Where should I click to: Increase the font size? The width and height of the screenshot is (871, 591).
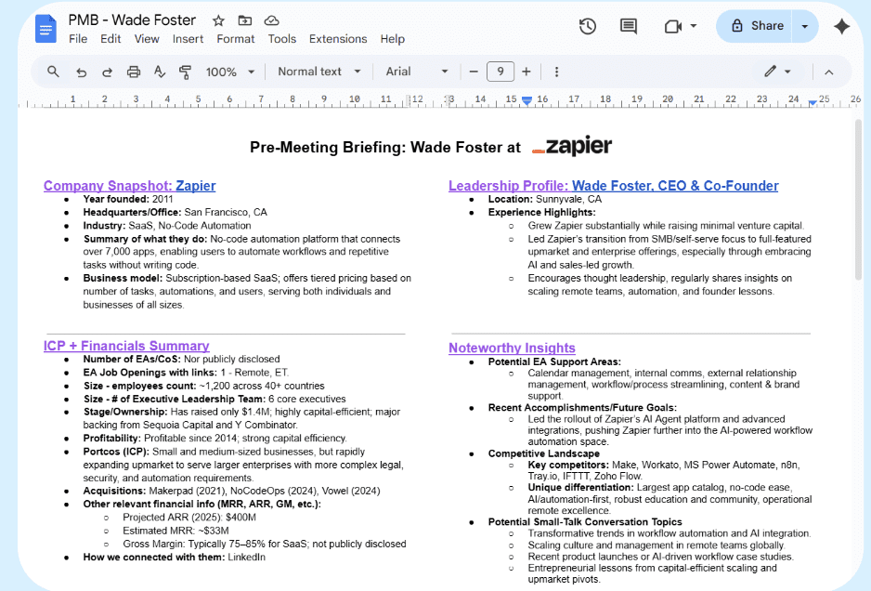(526, 72)
